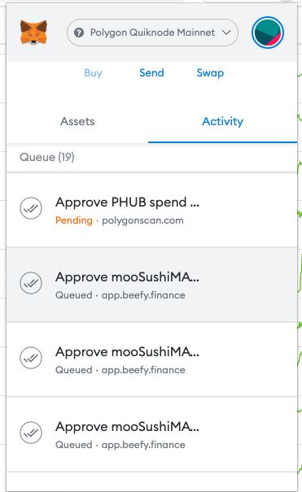
Task: Open the highlighted queued mooSushiMA approval
Action: 151,285
